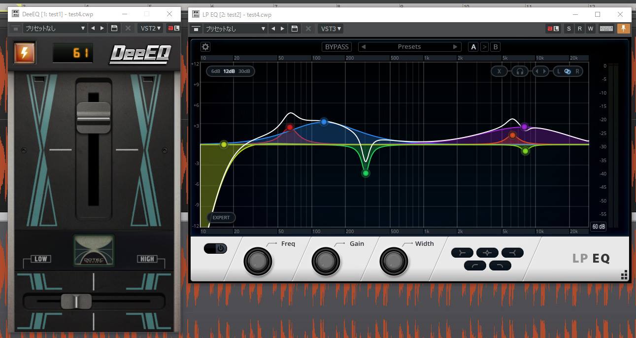The image size is (636, 338).
Task: Delete the host preset in LP EQ window
Action: pos(308,29)
